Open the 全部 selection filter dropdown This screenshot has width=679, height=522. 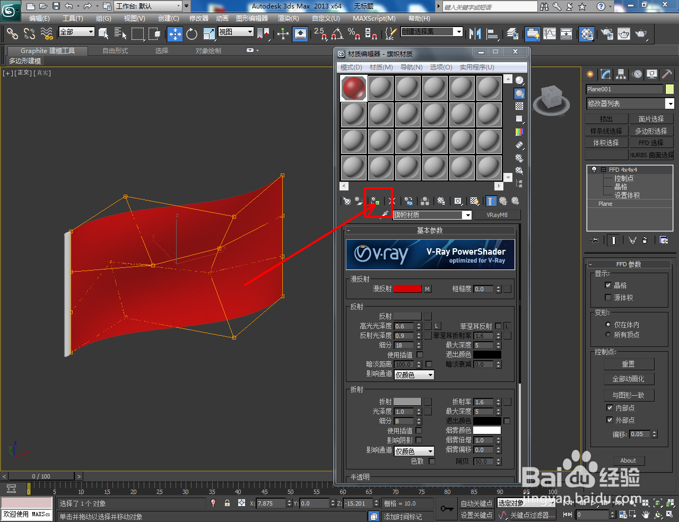76,32
